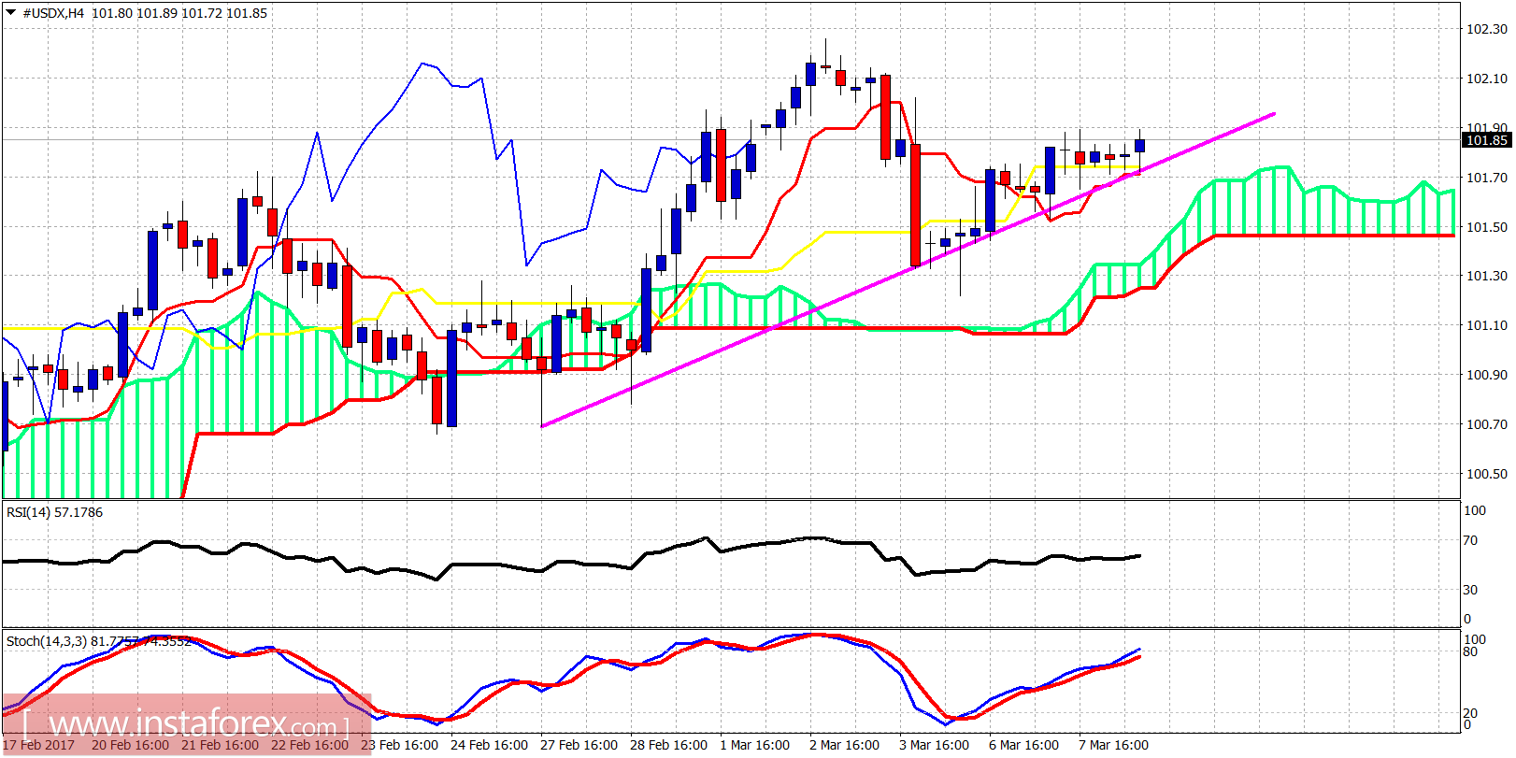Click the 100.90 price scale label
This screenshot has width=1516, height=758.
click(1486, 375)
